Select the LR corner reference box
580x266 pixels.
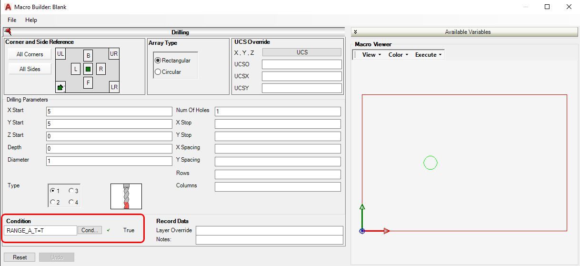tap(114, 87)
